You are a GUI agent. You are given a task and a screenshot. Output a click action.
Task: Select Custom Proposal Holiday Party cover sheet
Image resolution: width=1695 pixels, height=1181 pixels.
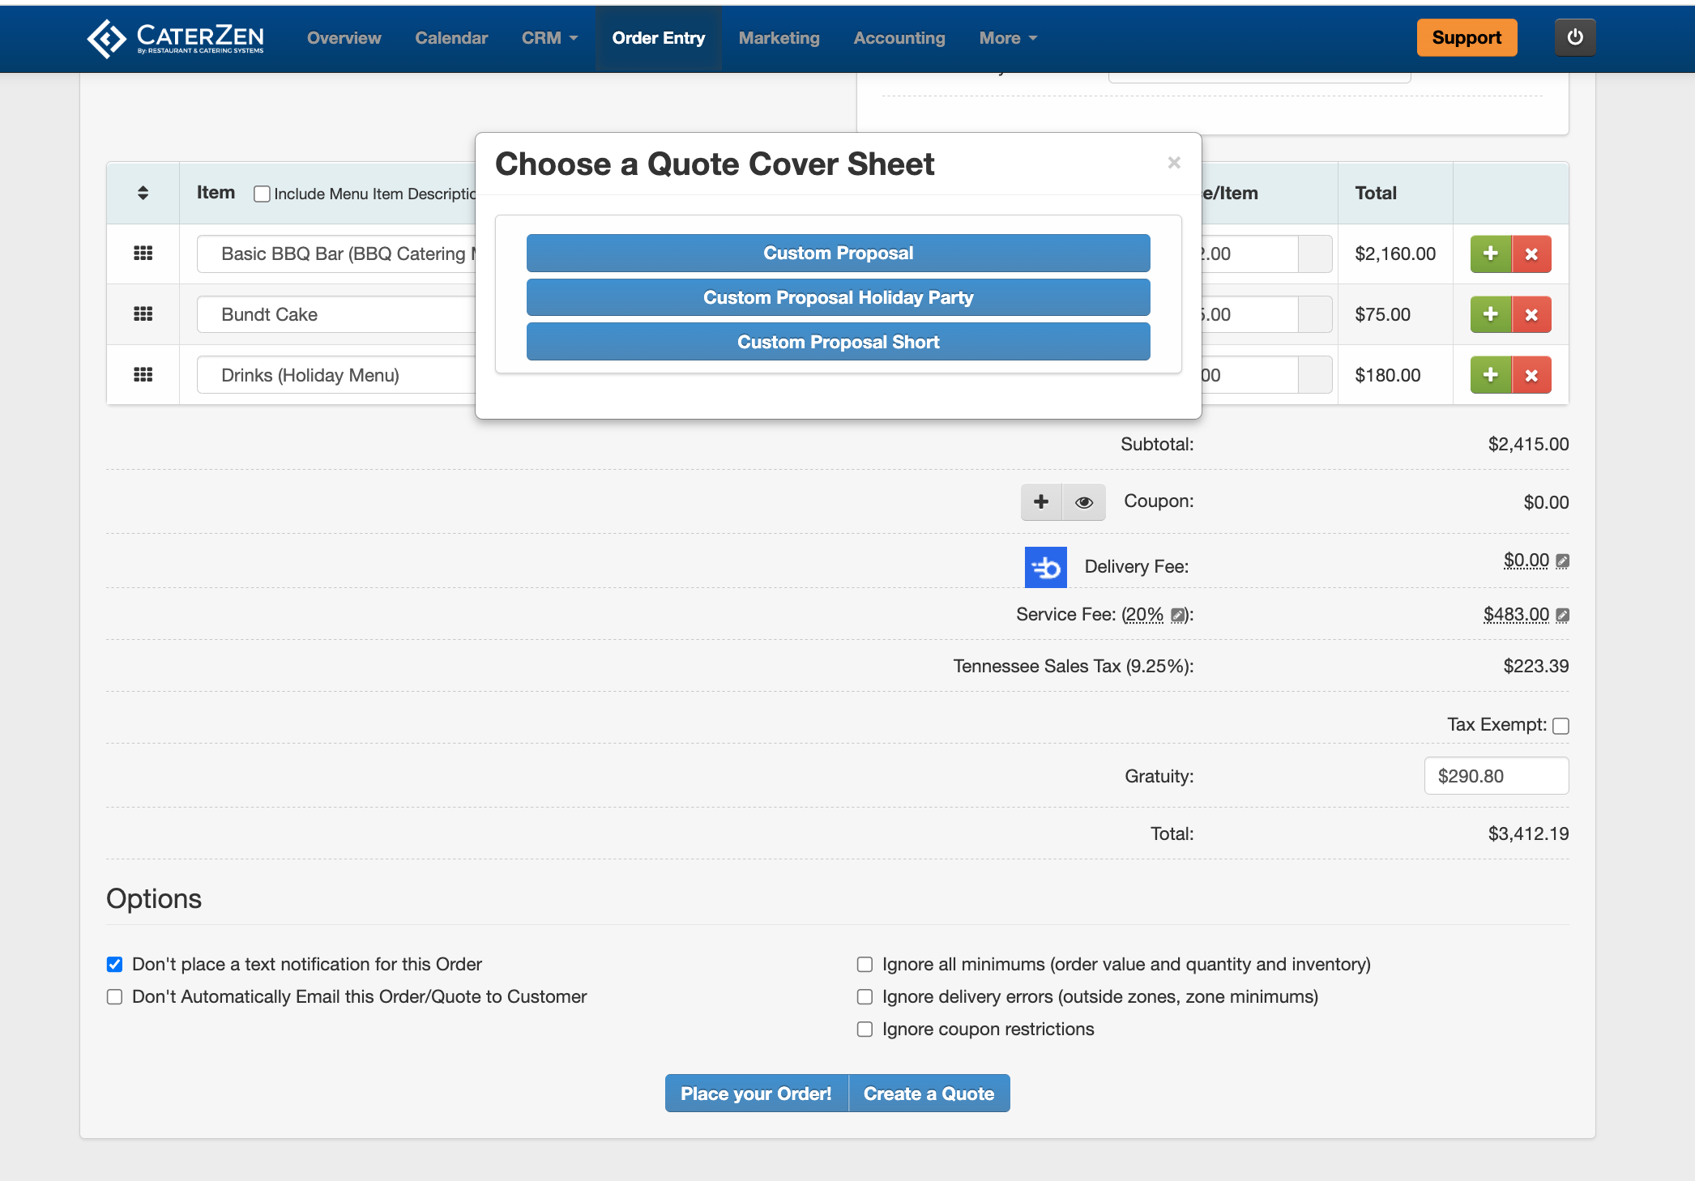coord(838,297)
